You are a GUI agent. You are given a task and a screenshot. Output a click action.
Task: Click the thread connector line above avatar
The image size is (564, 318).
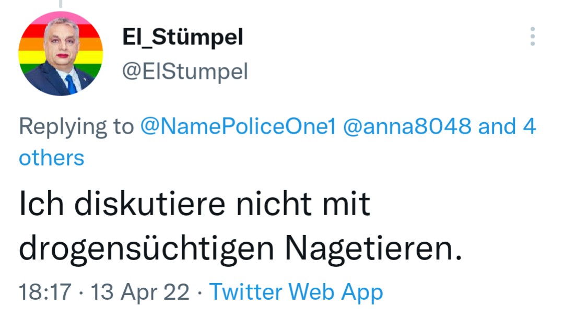click(x=61, y=4)
